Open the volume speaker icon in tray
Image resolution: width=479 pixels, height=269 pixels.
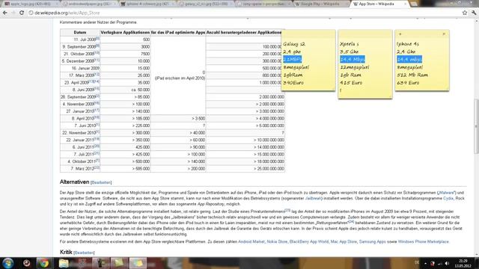coord(447,263)
